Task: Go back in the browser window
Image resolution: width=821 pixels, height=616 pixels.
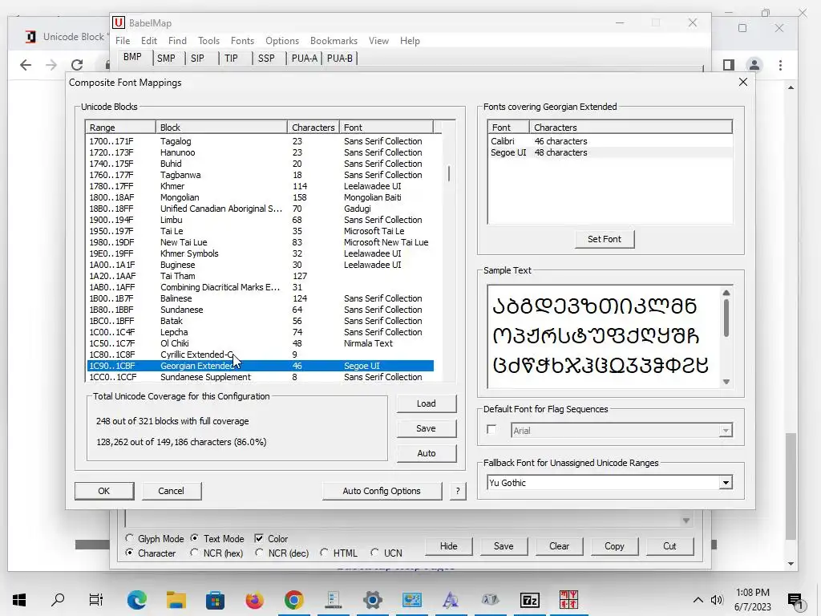Action: [25, 65]
